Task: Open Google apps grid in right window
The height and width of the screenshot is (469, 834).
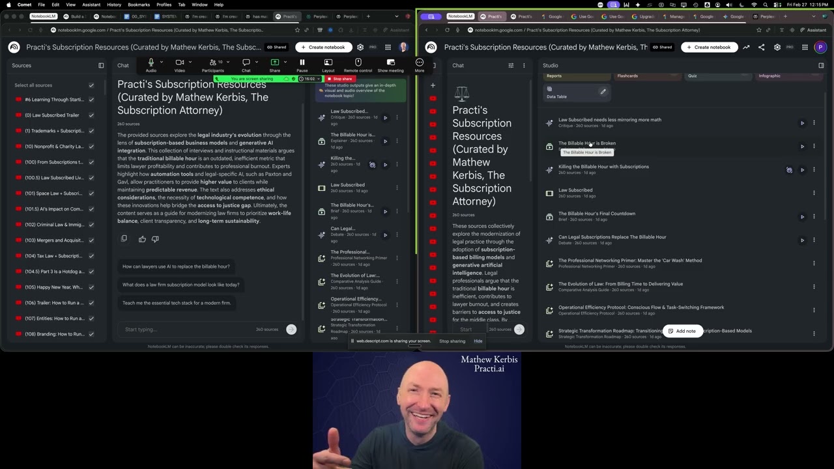Action: [x=805, y=47]
